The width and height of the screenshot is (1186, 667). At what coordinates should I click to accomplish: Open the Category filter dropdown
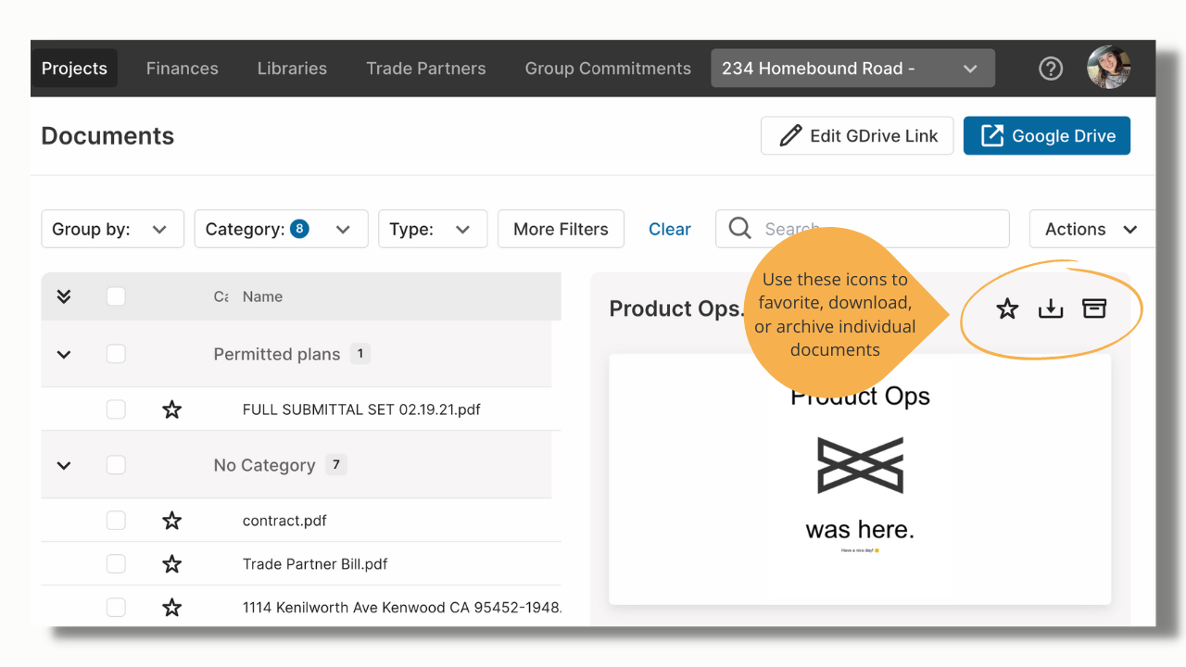pos(281,229)
